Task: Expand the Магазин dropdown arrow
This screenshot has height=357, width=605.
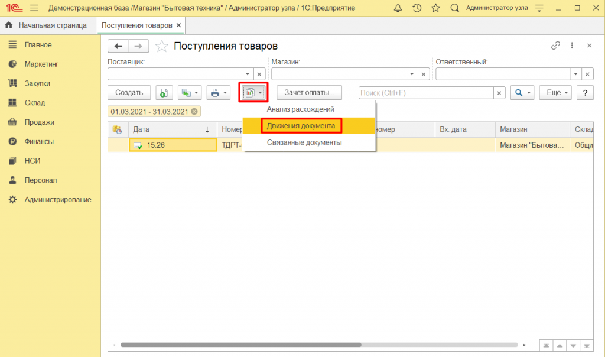Action: (411, 74)
